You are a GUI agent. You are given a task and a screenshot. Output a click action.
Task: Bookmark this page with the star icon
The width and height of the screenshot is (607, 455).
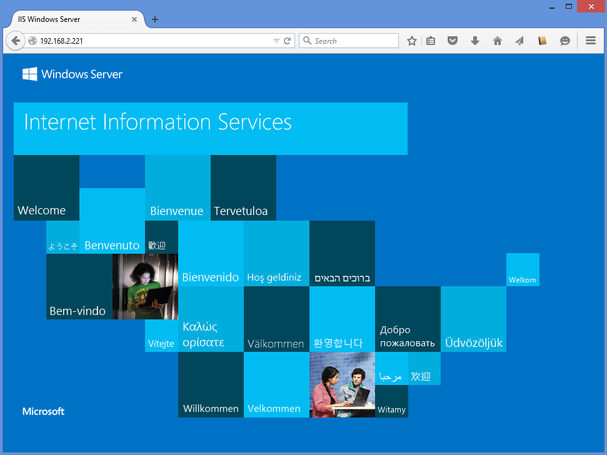[x=411, y=41]
